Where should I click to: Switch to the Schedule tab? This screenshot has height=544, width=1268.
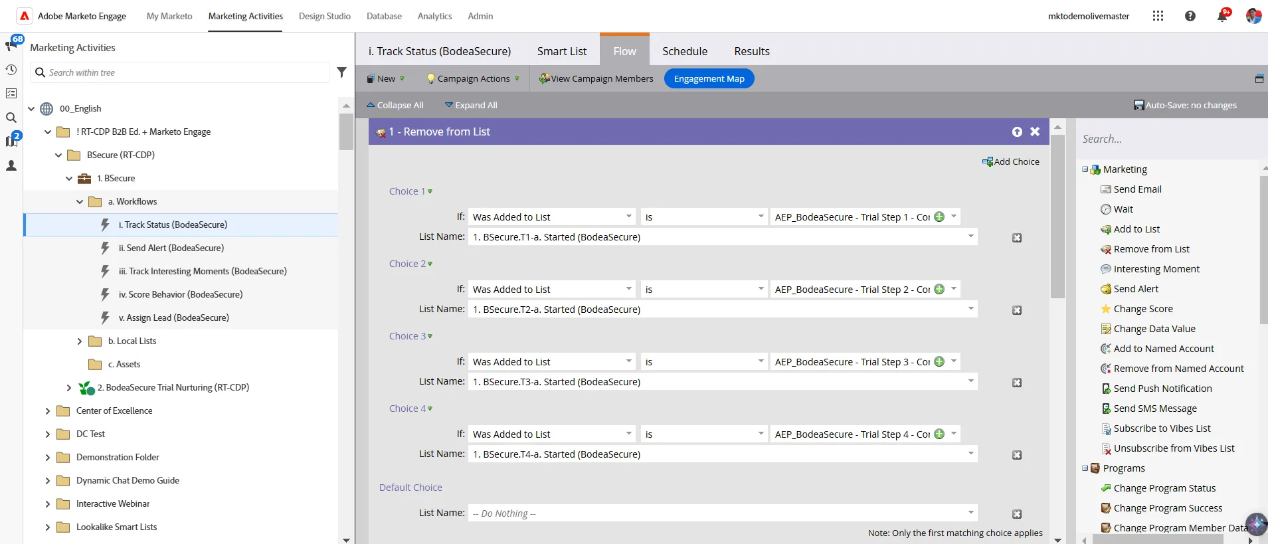pos(685,51)
